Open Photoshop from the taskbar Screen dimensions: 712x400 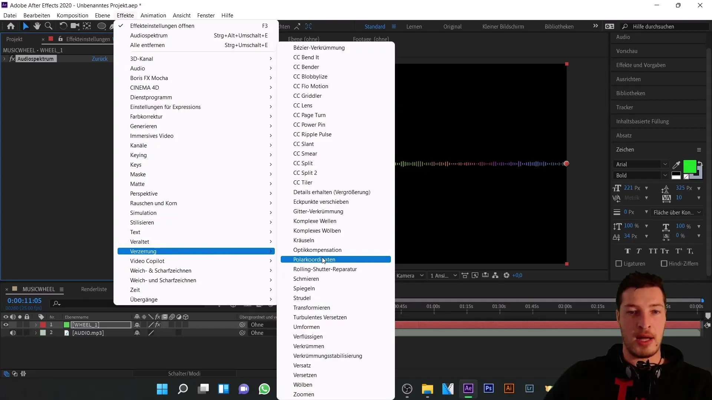click(x=489, y=388)
